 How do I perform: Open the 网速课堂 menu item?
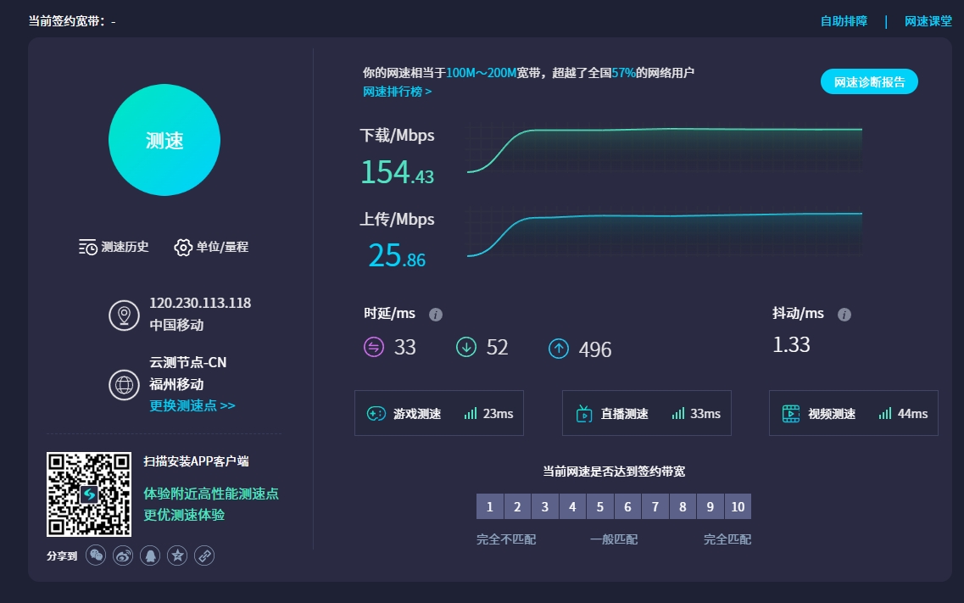[928, 21]
